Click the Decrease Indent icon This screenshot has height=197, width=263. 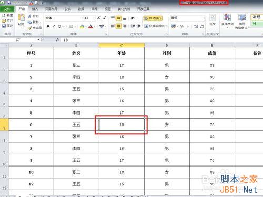133,26
